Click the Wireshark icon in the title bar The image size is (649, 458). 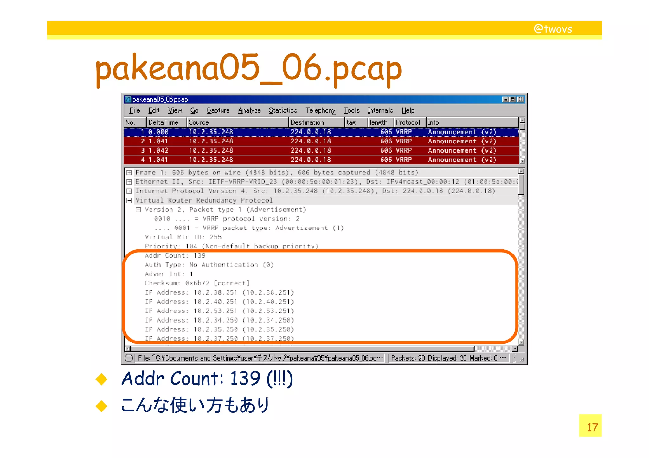coord(128,99)
